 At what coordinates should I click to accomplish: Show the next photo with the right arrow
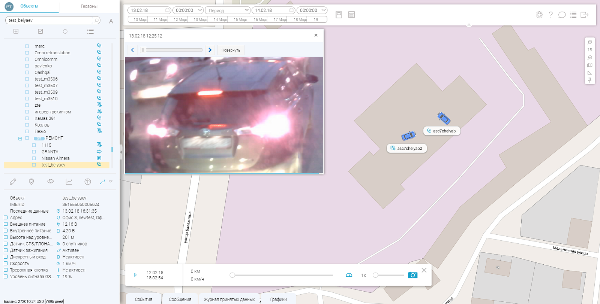pyautogui.click(x=210, y=50)
